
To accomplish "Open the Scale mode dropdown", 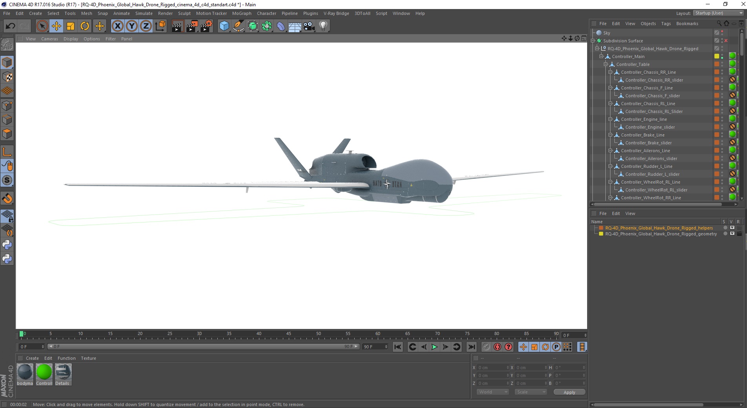I will pyautogui.click(x=530, y=392).
